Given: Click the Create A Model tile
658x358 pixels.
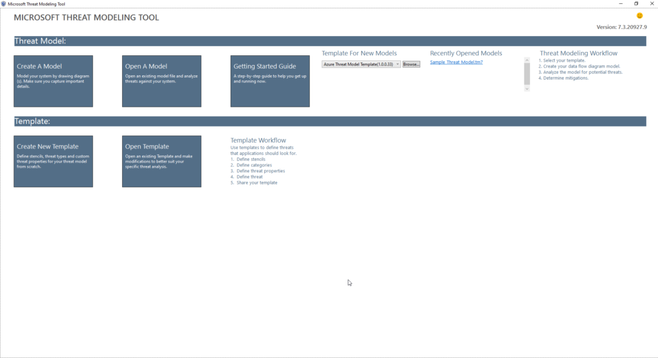Looking at the screenshot, I should (53, 81).
